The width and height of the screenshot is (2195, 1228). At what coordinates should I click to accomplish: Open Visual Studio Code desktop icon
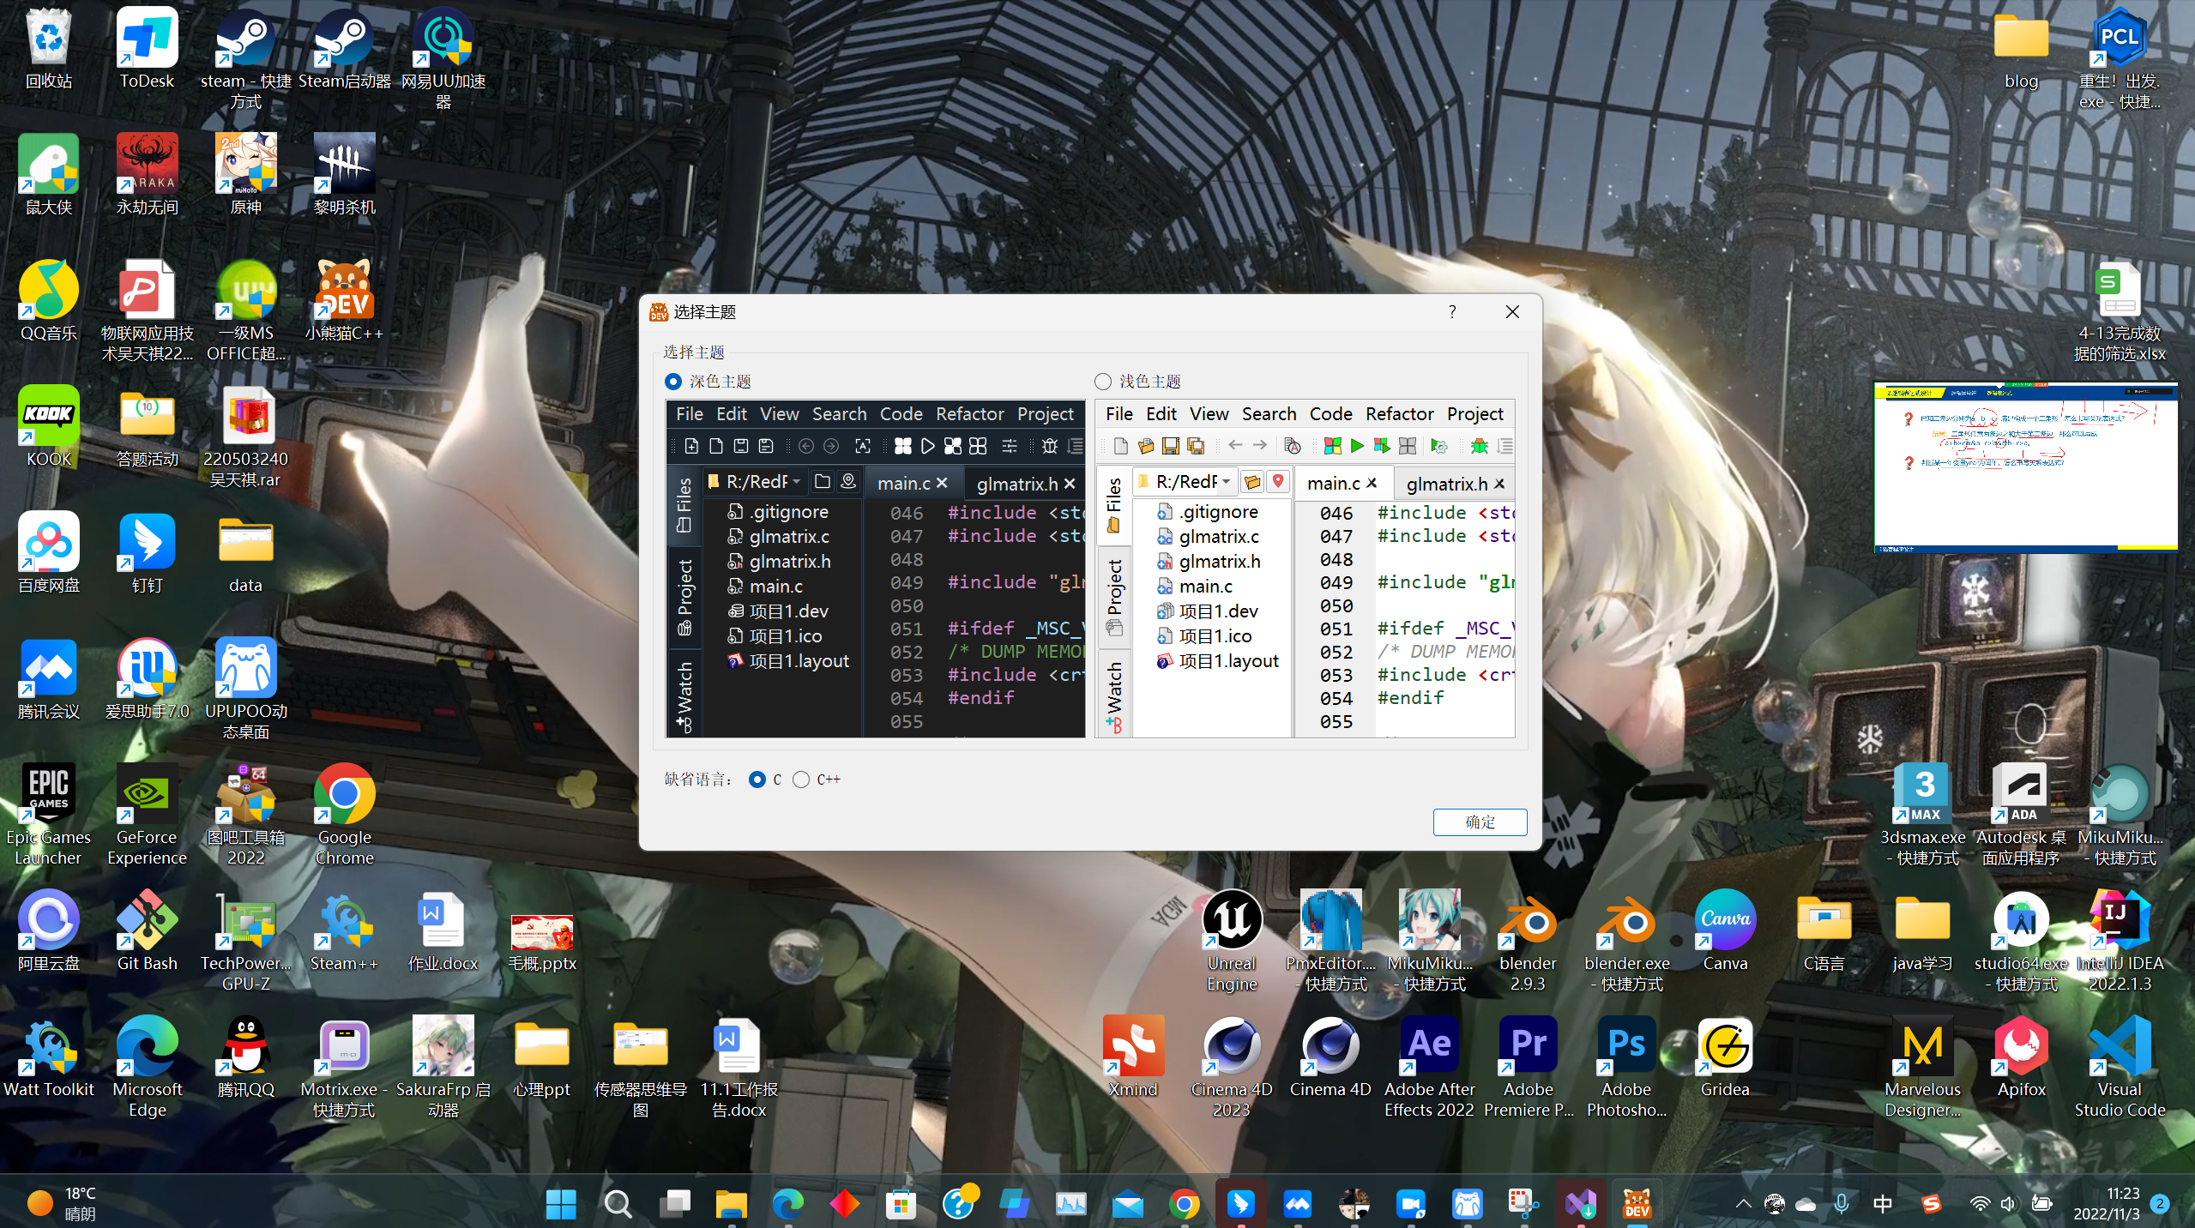(x=2120, y=1067)
